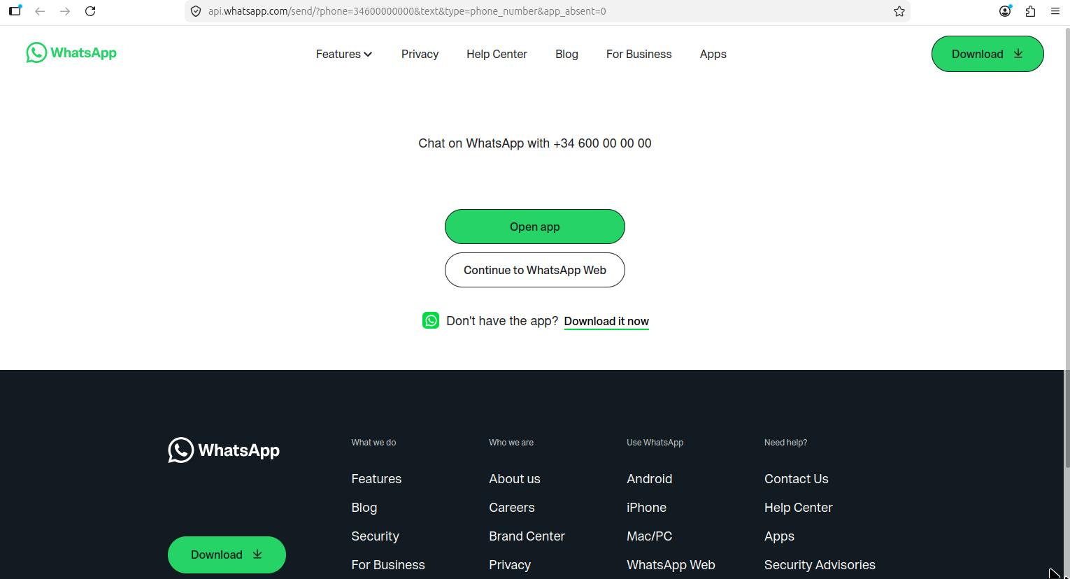Click the green WhatsApp app icon beside "Don't have the app?"
Viewport: 1070px width, 579px height.
pyautogui.click(x=431, y=320)
